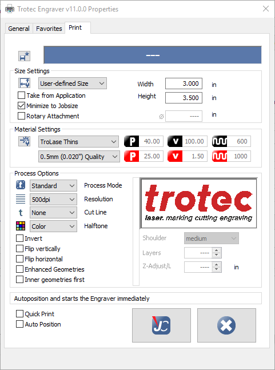Switch to the General tab

coord(19,29)
